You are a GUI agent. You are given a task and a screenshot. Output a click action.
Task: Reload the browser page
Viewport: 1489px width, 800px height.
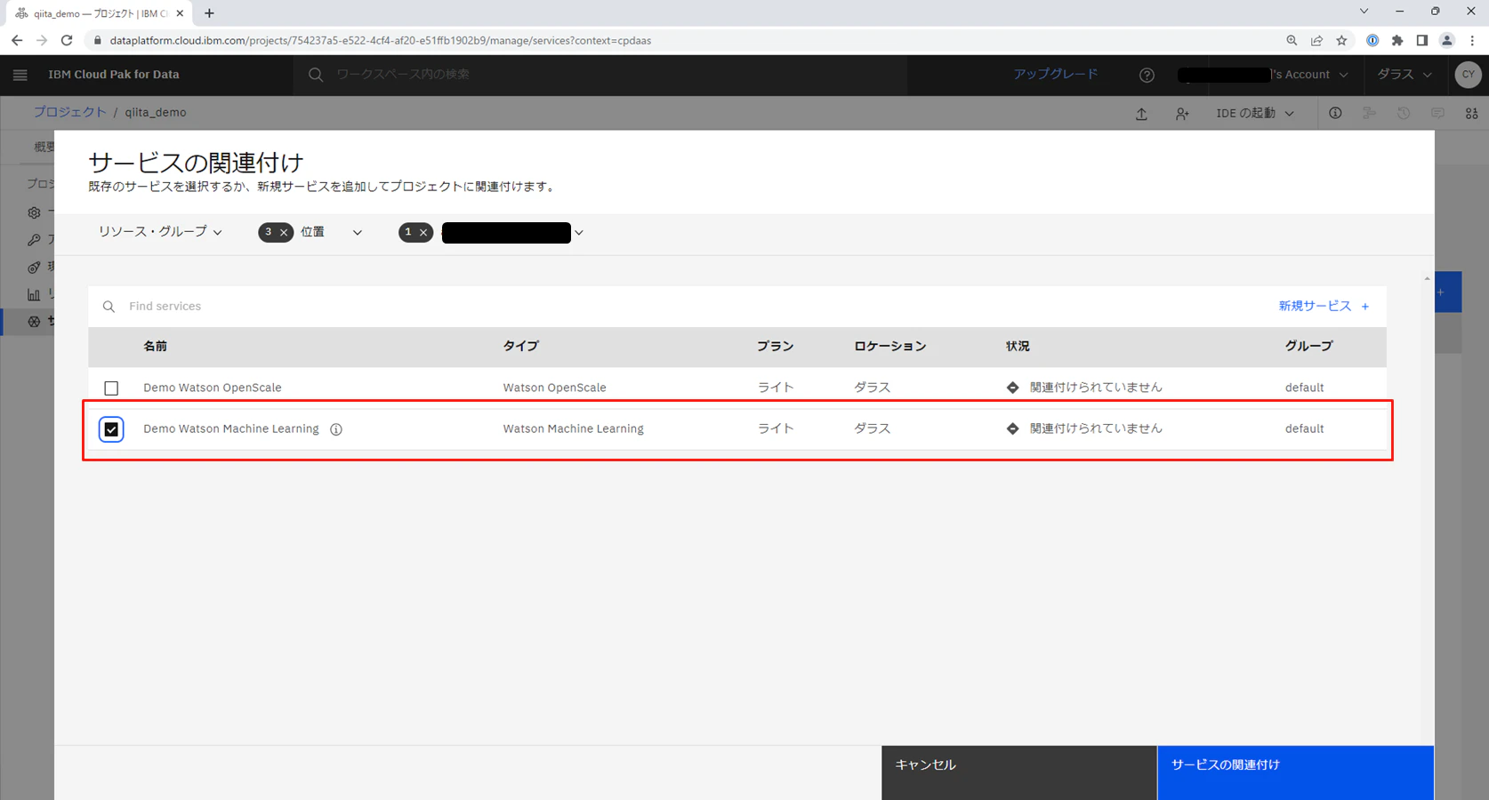(x=67, y=40)
